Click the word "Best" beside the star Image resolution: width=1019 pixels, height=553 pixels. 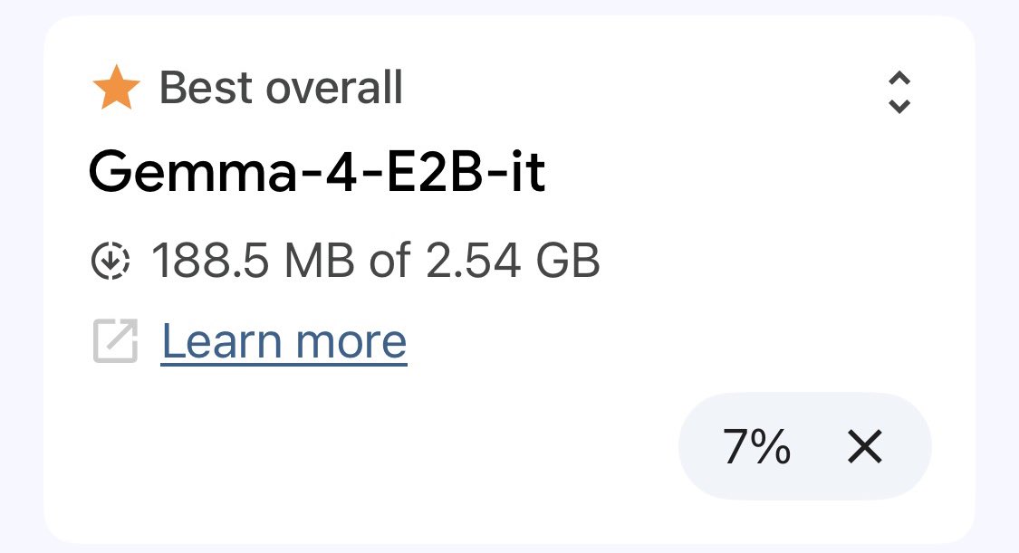coord(205,89)
